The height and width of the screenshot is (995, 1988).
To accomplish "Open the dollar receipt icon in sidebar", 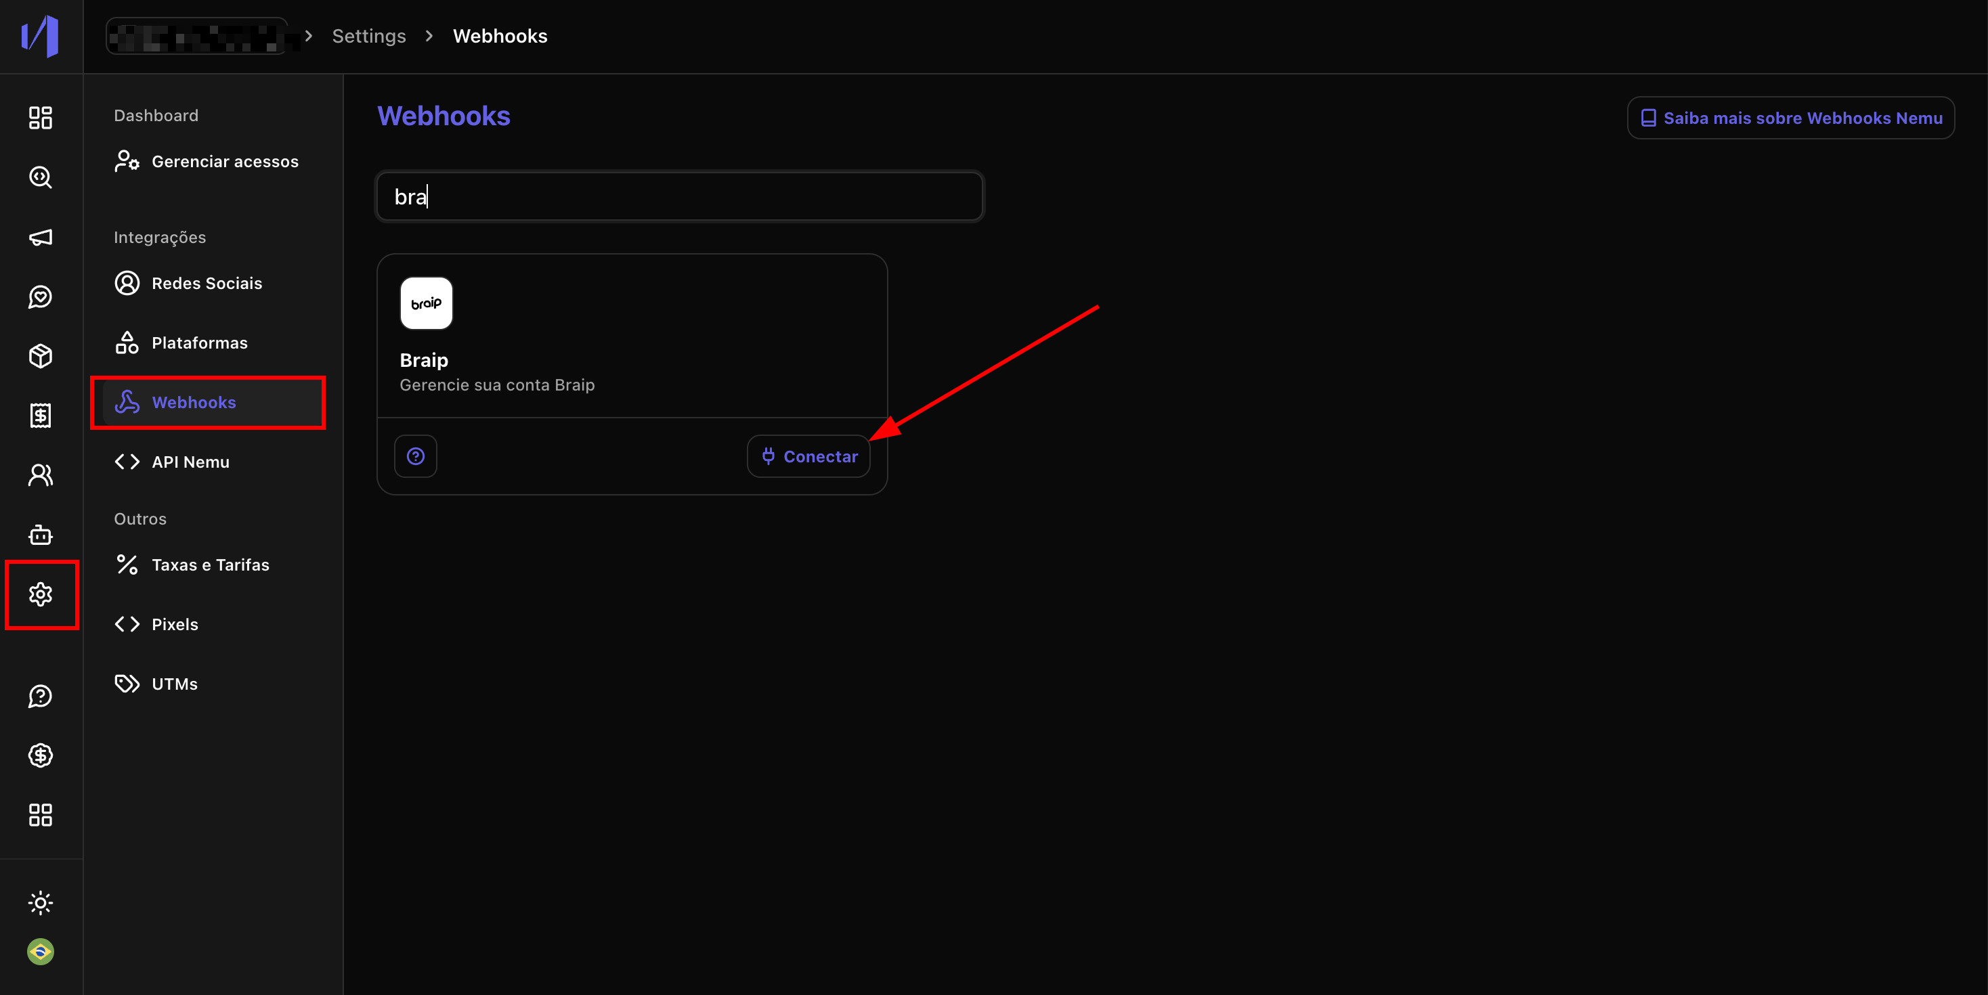I will [x=40, y=416].
